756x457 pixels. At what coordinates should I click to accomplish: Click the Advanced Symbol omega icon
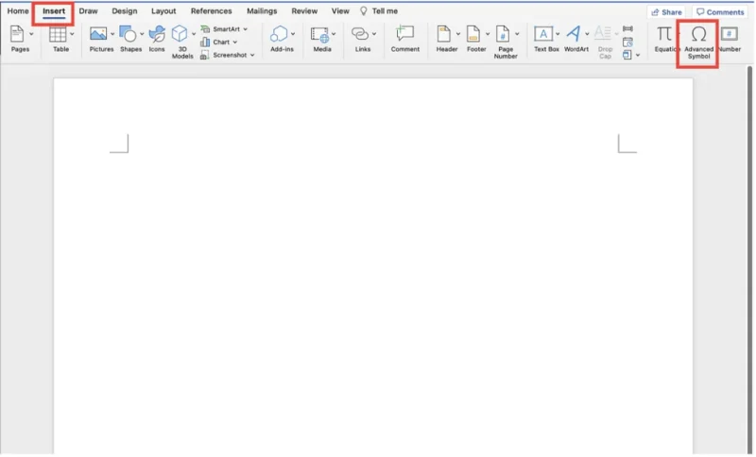(x=698, y=34)
